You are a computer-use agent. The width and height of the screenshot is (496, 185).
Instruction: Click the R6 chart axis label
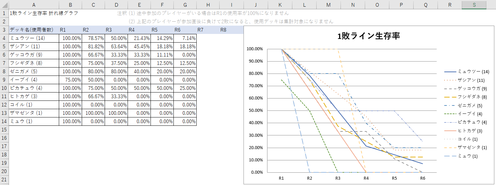[423, 178]
